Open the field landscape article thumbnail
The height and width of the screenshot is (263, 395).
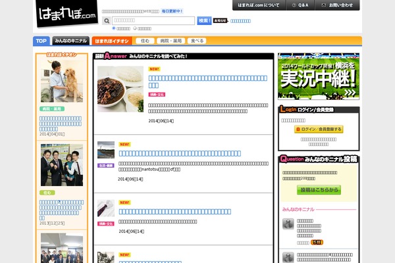pyautogui.click(x=106, y=150)
